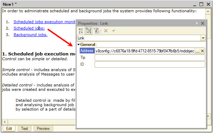Click the heading '1. Scheduled job execution'
This screenshot has width=213, height=133.
pyautogui.click(x=39, y=54)
